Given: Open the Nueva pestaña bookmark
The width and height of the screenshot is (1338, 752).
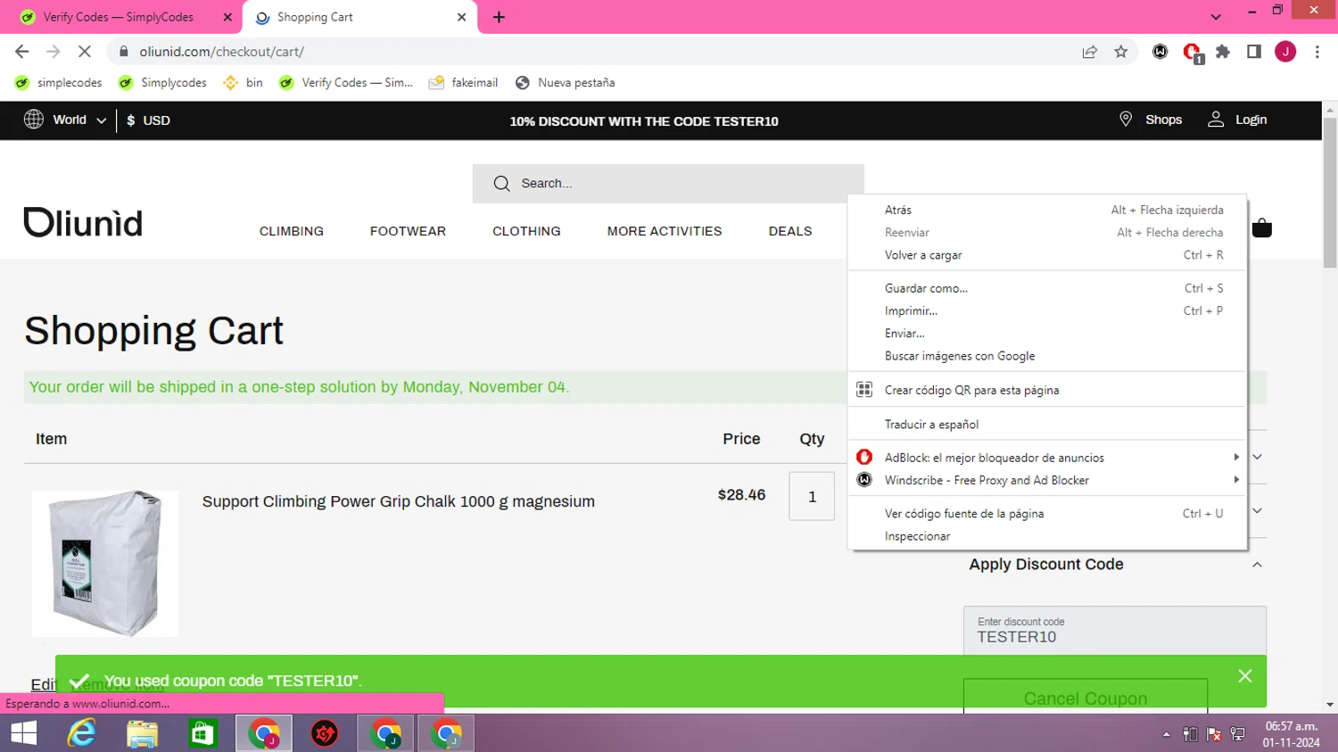Looking at the screenshot, I should click(x=566, y=83).
